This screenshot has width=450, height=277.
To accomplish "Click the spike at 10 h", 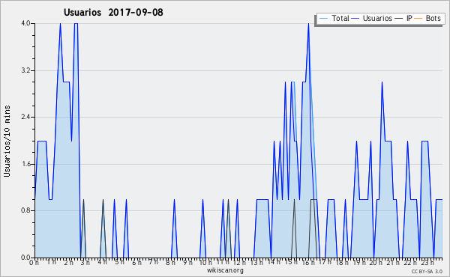I will (x=203, y=200).
